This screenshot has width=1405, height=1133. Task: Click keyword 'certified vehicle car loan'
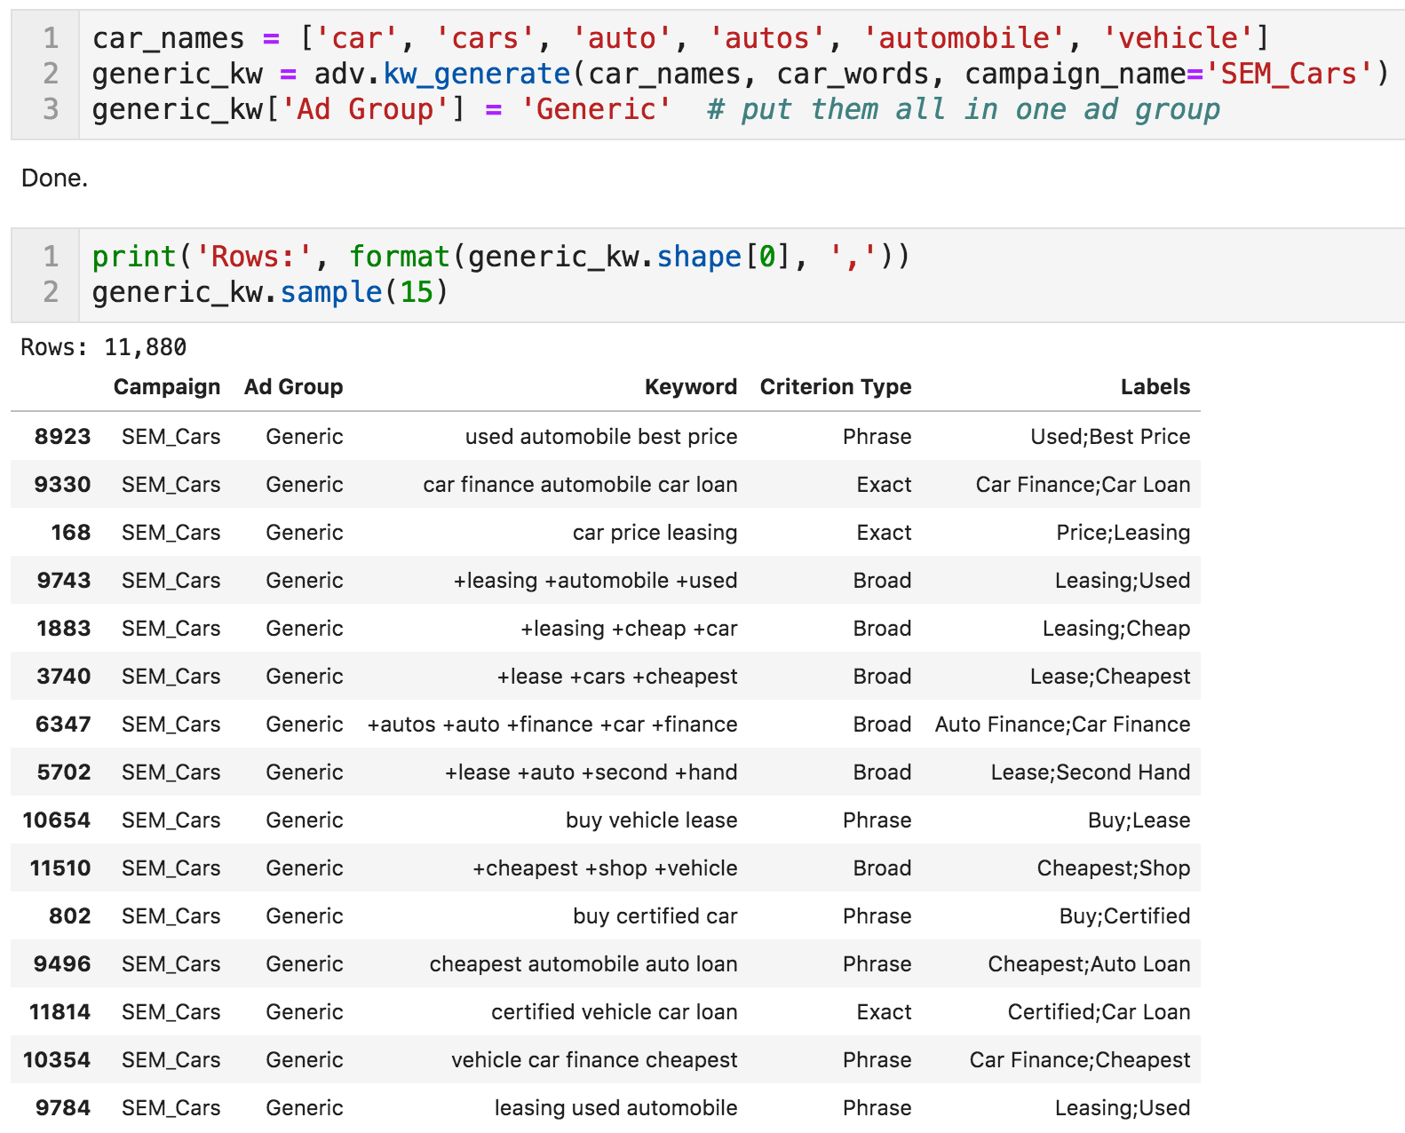click(x=615, y=1012)
